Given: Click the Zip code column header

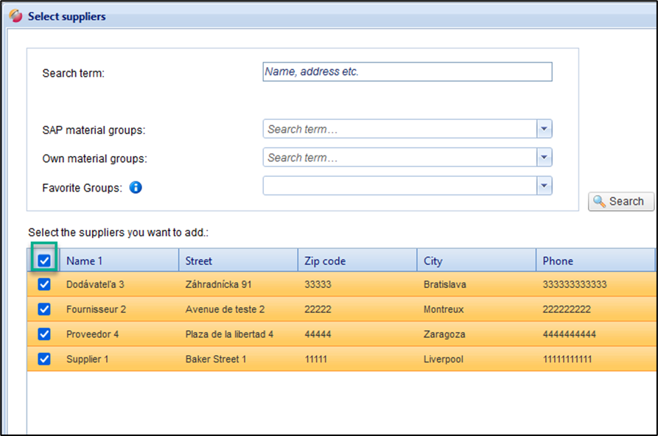Looking at the screenshot, I should pos(357,261).
